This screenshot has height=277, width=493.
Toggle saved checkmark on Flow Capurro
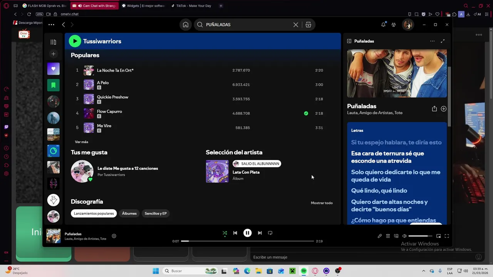click(306, 113)
